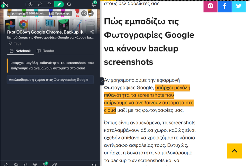
Task: Click the link chain icon in top toolbar
Action: pyautogui.click(x=40, y=4)
